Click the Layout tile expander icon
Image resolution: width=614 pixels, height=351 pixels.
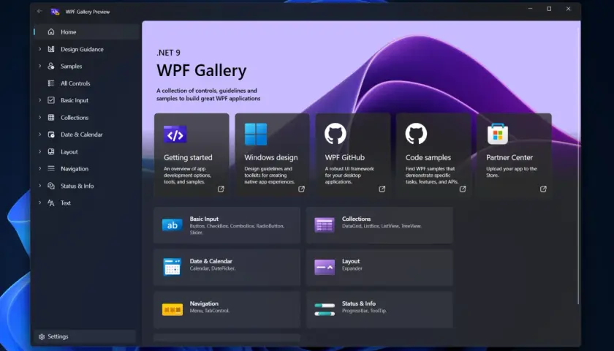pyautogui.click(x=325, y=267)
